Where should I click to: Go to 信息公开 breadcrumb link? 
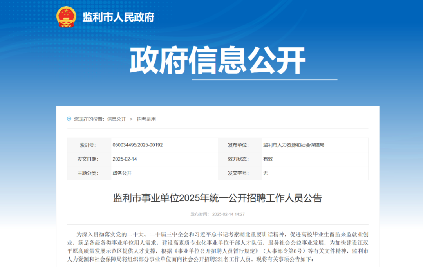coord(117,119)
